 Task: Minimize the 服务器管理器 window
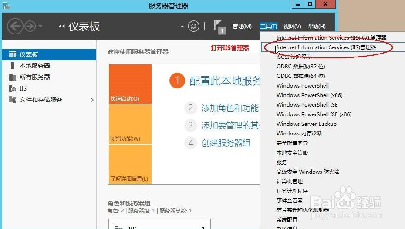pyautogui.click(x=298, y=4)
